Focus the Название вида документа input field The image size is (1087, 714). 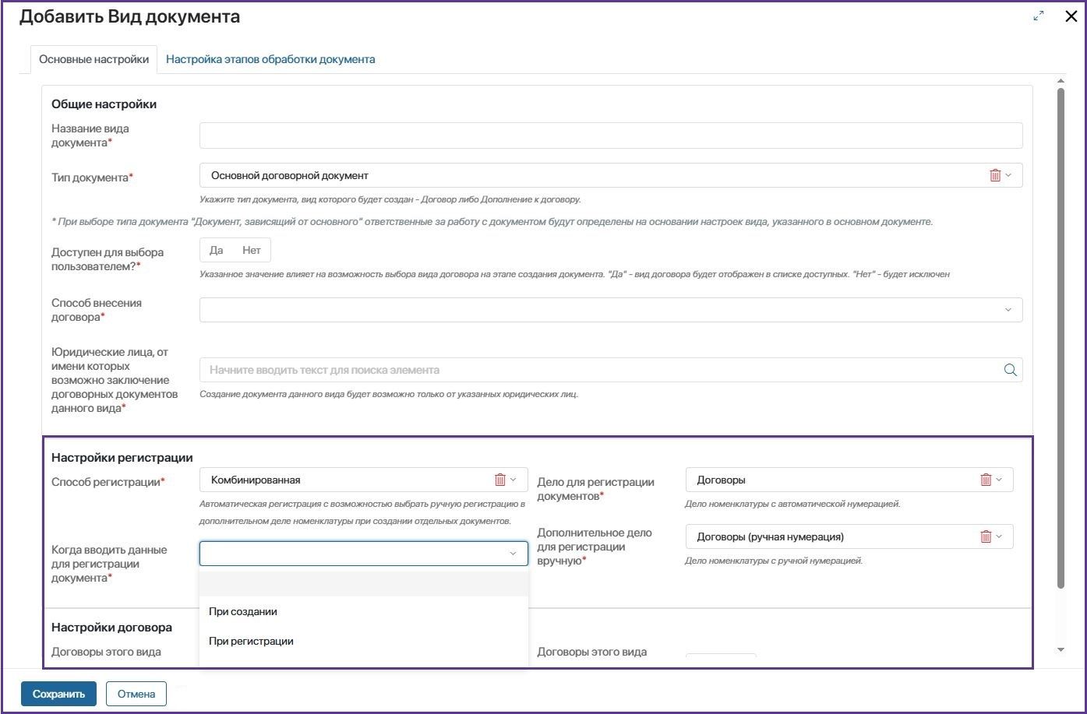610,135
